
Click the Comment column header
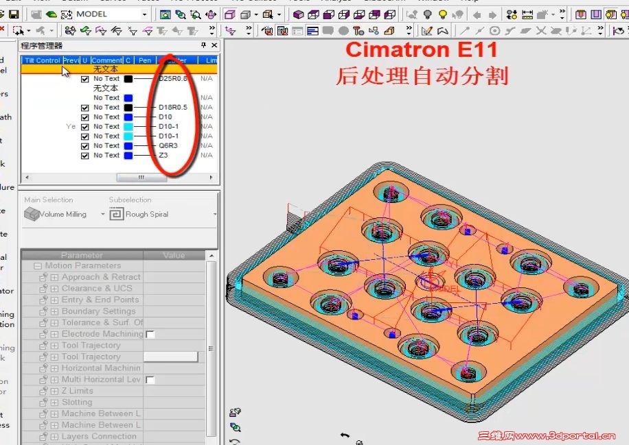click(106, 60)
